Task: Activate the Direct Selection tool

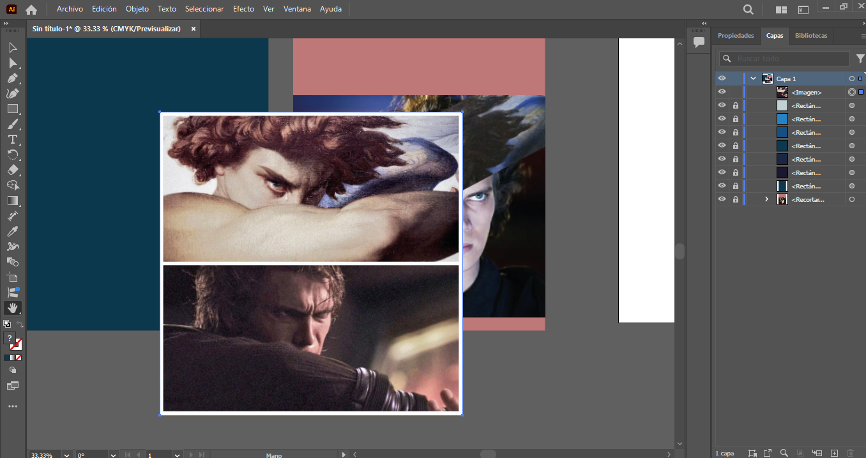Action: point(12,63)
